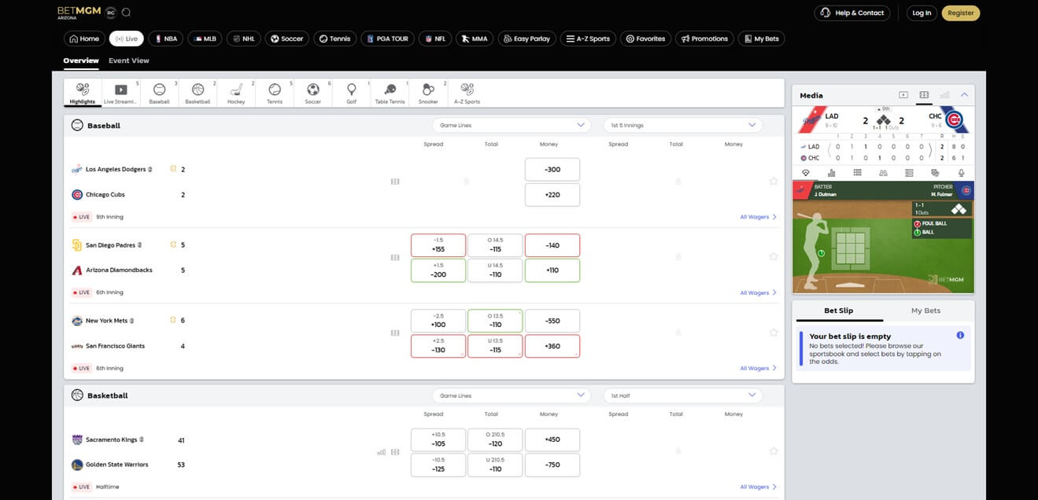Open Baseball Game Lines dropdown
The height and width of the screenshot is (500, 1038).
coord(511,125)
